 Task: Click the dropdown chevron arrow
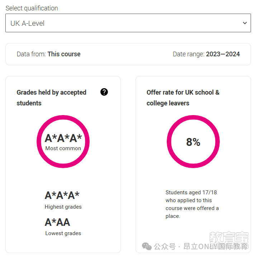pyautogui.click(x=245, y=23)
